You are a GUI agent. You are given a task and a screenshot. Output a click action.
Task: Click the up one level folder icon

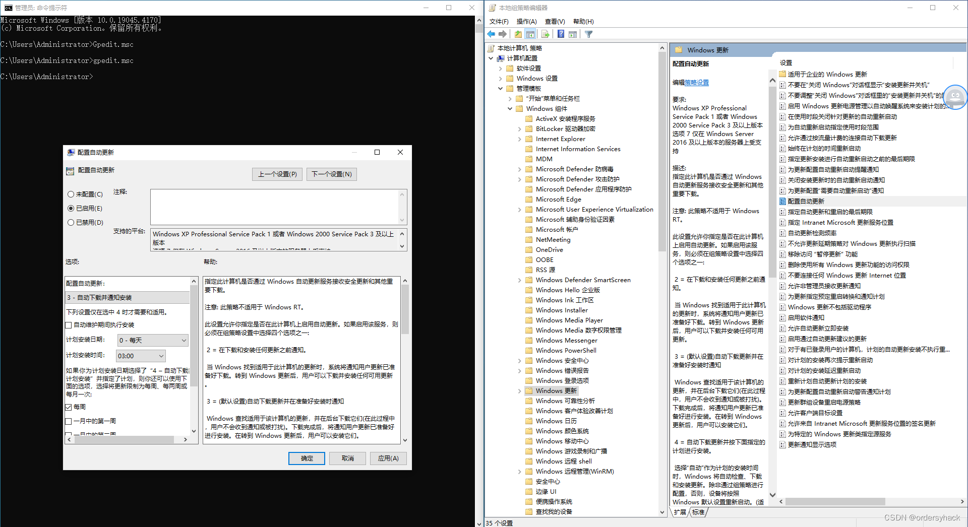click(518, 34)
